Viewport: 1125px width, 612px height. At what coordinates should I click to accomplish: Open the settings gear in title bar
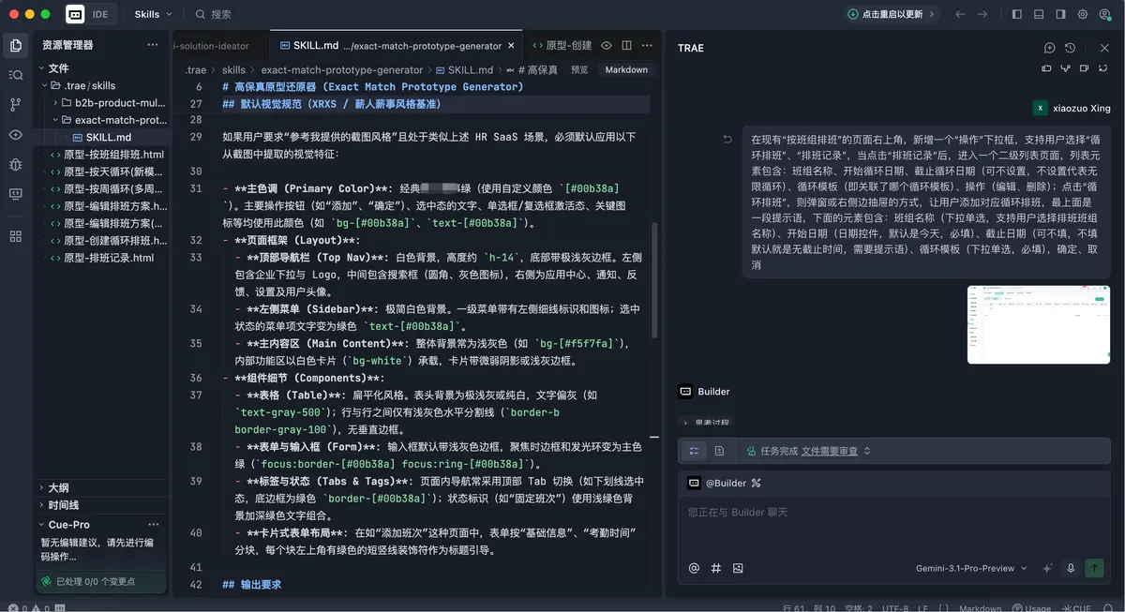(x=1083, y=15)
